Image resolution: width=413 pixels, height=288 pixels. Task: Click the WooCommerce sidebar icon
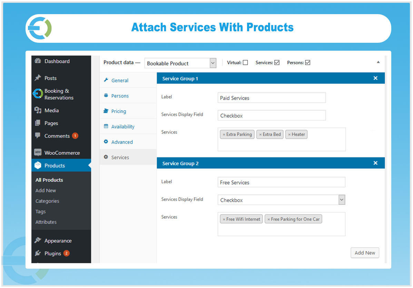click(38, 152)
